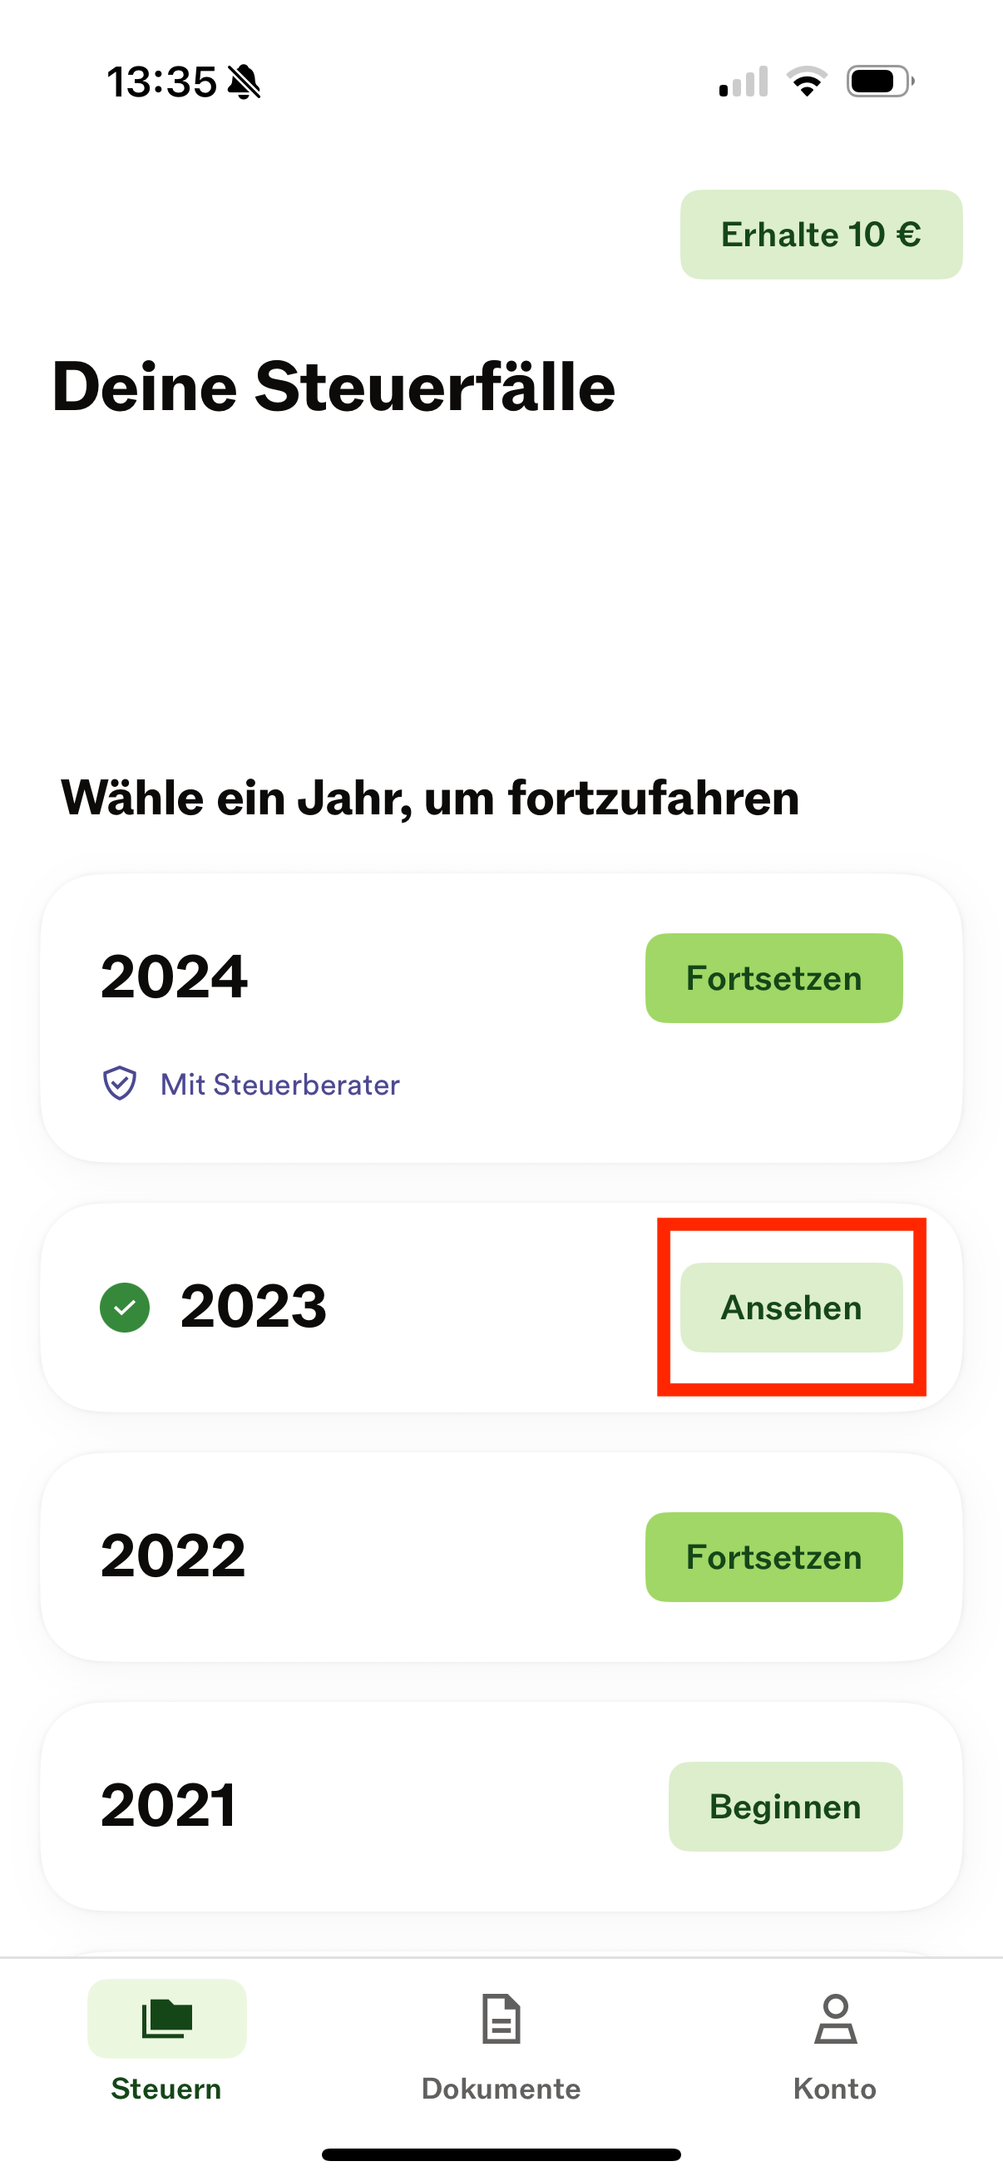Tap the muted bell icon in status bar
This screenshot has height=2181, width=1003.
[x=245, y=82]
